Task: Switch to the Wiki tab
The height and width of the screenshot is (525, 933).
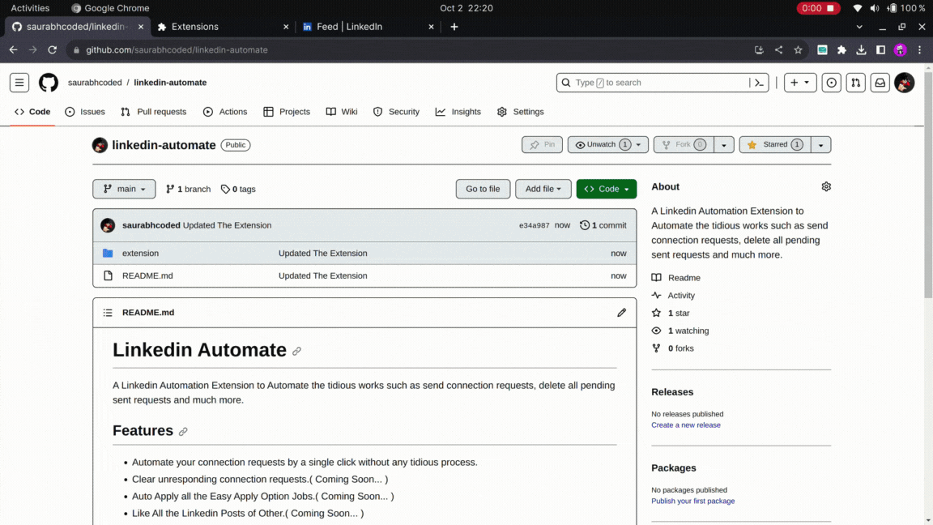Action: coord(342,112)
